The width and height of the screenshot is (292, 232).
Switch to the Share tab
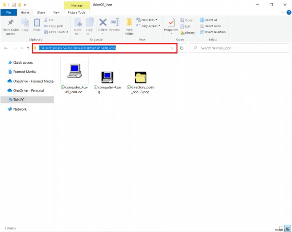(41, 12)
